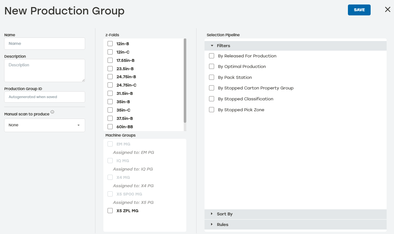
Task: Click the Name input field
Action: tap(44, 44)
